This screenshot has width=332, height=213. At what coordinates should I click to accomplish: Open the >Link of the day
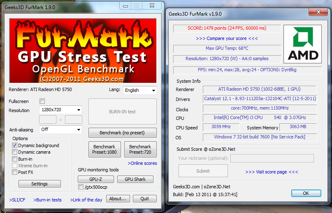click(x=86, y=200)
